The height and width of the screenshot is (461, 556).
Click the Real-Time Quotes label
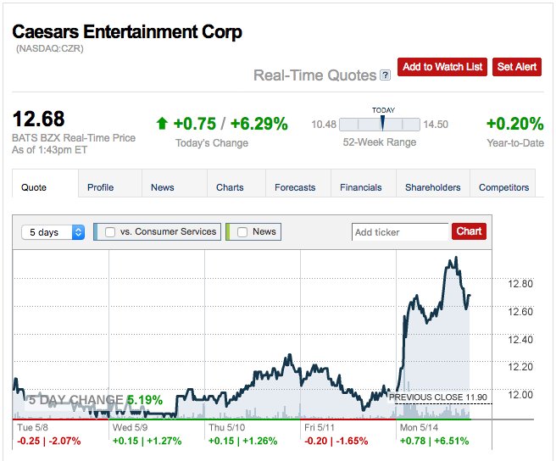coord(315,75)
